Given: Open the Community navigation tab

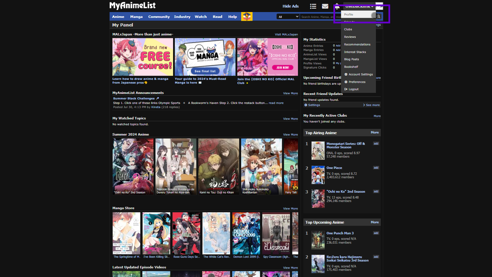Looking at the screenshot, I should 159,16.
